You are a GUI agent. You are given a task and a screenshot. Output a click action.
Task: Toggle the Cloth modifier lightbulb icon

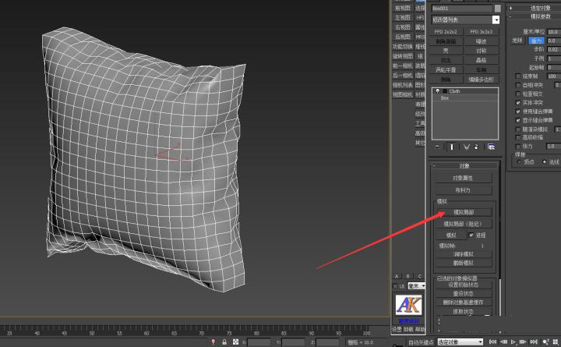click(x=437, y=91)
